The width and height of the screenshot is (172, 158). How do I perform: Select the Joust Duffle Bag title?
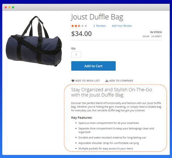pyautogui.click(x=97, y=17)
